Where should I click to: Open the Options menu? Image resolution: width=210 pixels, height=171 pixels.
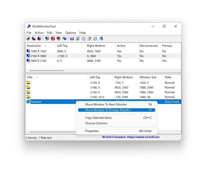click(71, 33)
